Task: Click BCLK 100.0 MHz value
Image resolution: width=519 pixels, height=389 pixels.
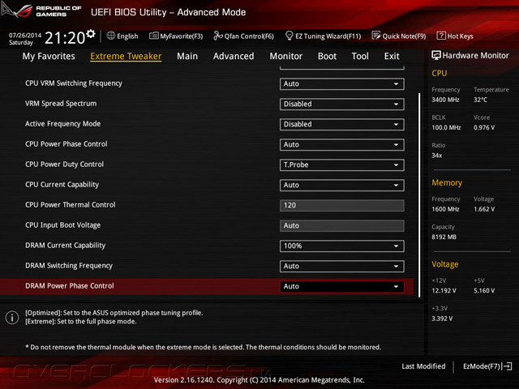Action: pos(446,127)
